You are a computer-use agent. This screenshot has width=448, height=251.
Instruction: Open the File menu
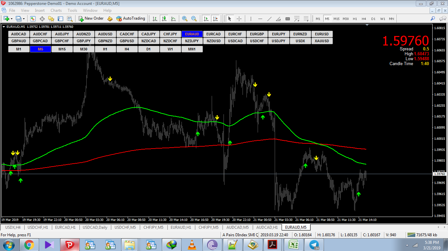12,10
